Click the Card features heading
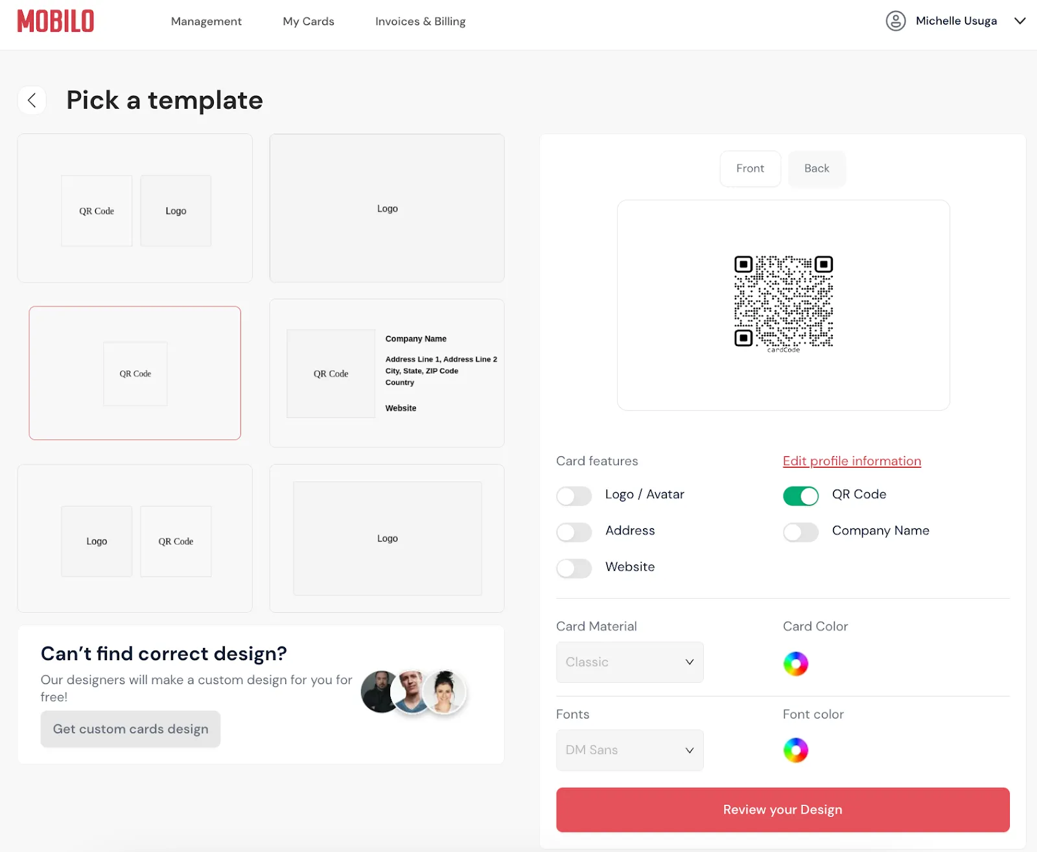Viewport: 1037px width, 852px height. pyautogui.click(x=597, y=461)
